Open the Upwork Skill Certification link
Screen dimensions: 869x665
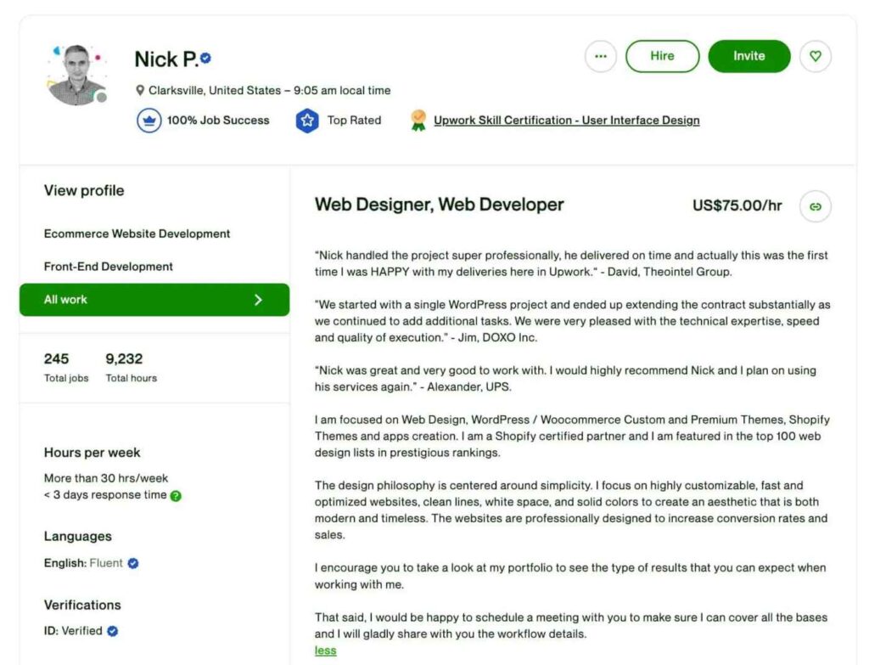(x=566, y=120)
